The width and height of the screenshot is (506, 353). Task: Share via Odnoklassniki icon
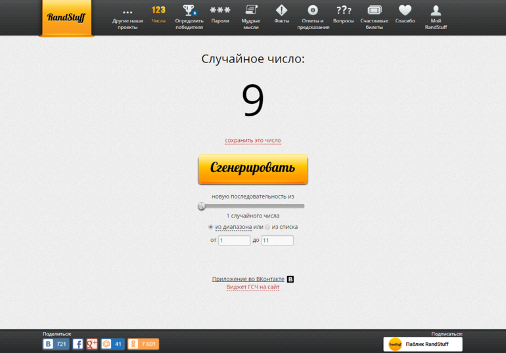[133, 344]
